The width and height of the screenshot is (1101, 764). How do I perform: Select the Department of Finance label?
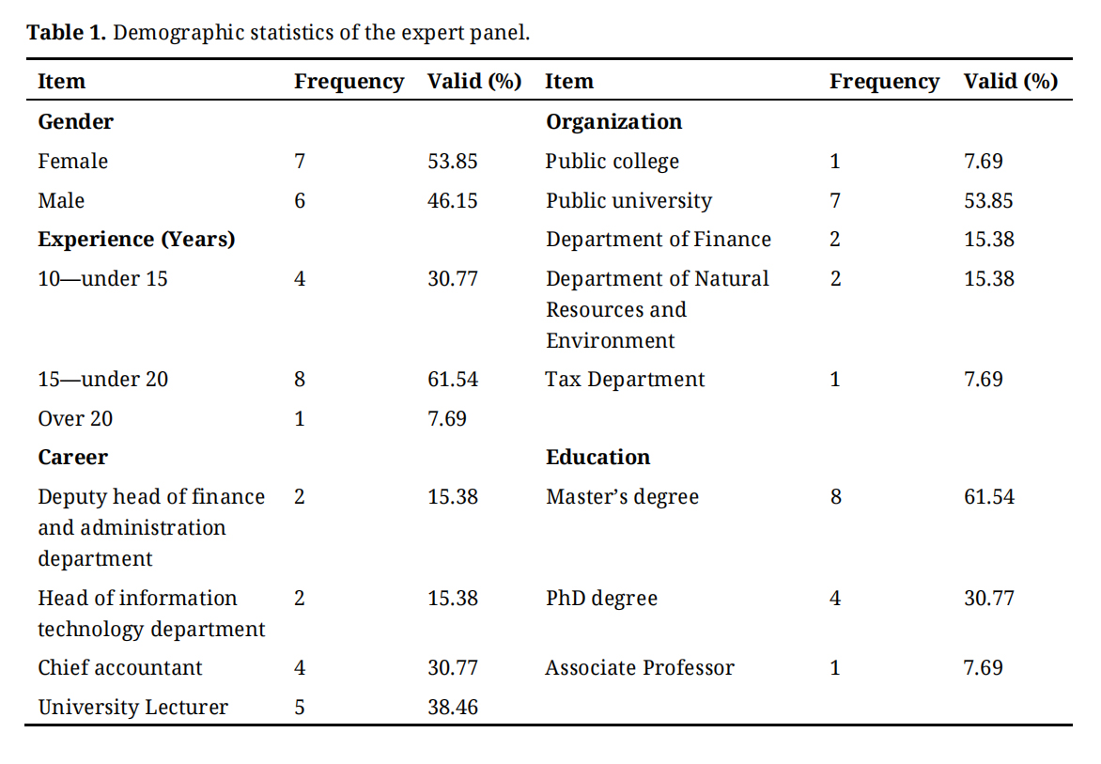pyautogui.click(x=658, y=239)
